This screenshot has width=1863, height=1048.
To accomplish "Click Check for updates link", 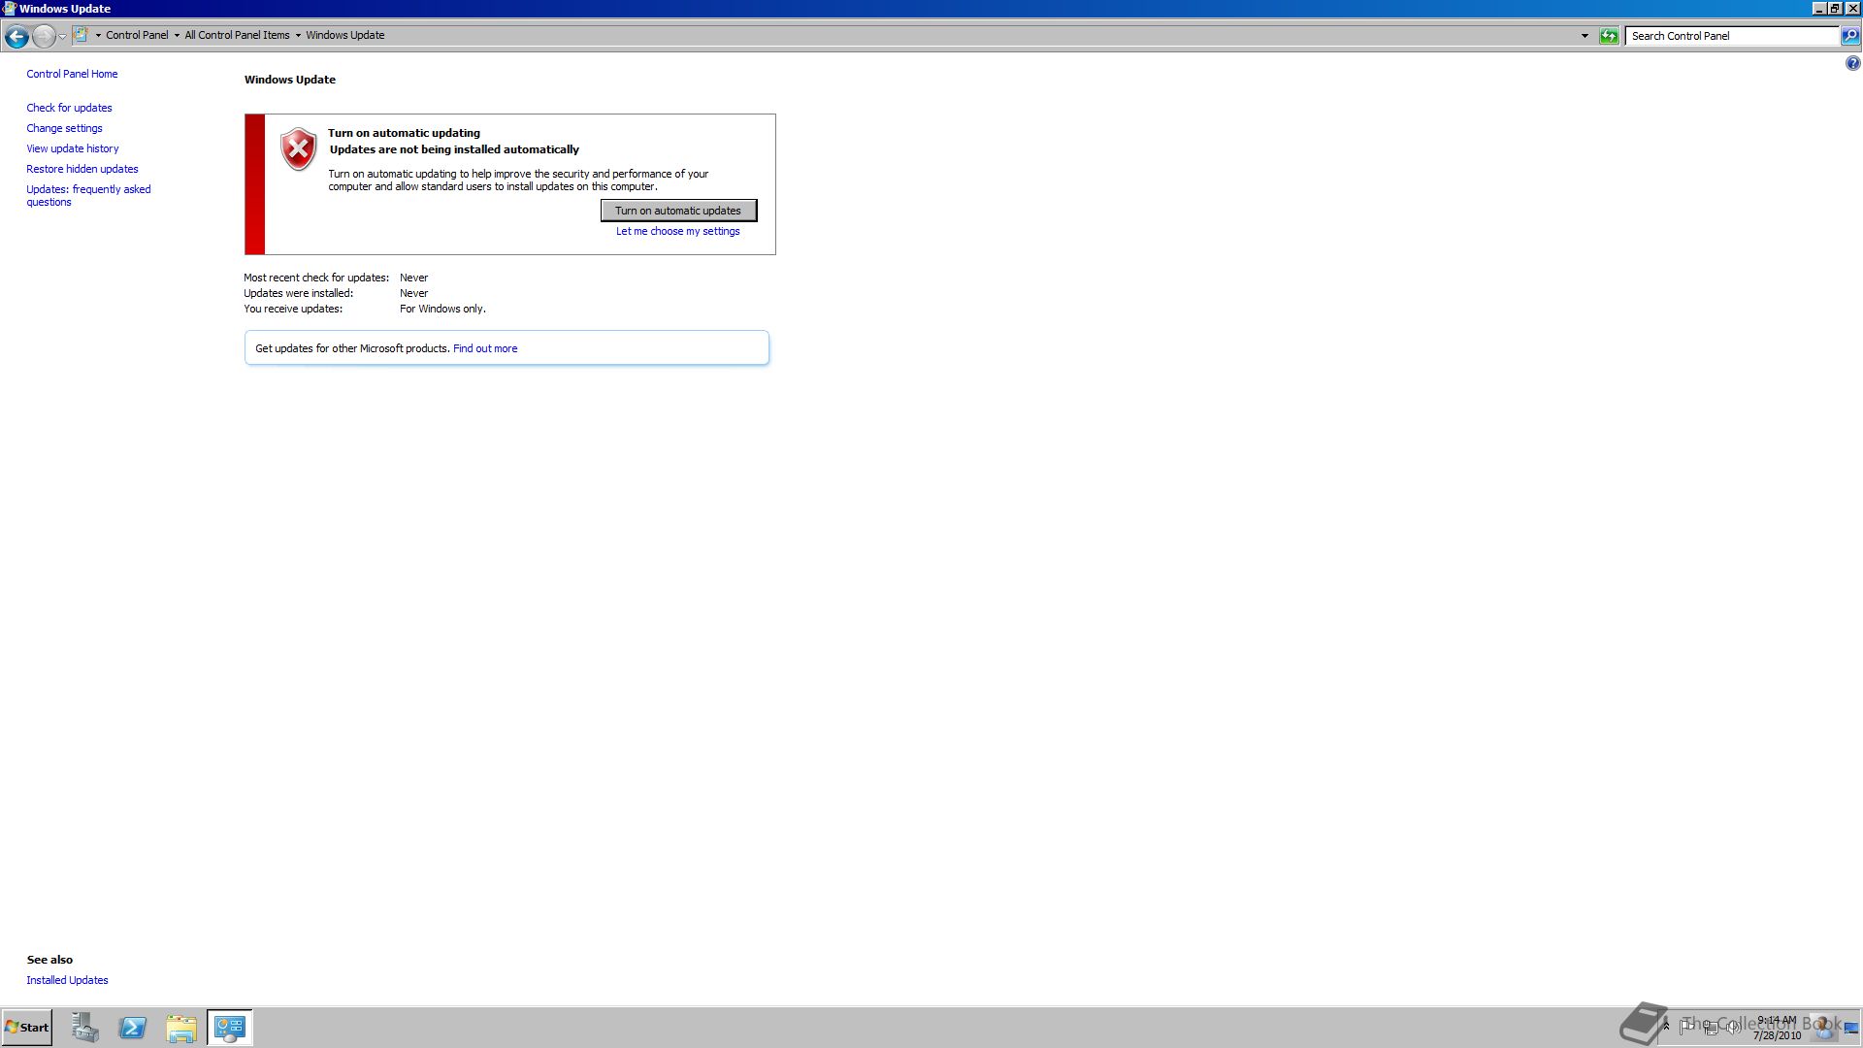I will click(69, 108).
